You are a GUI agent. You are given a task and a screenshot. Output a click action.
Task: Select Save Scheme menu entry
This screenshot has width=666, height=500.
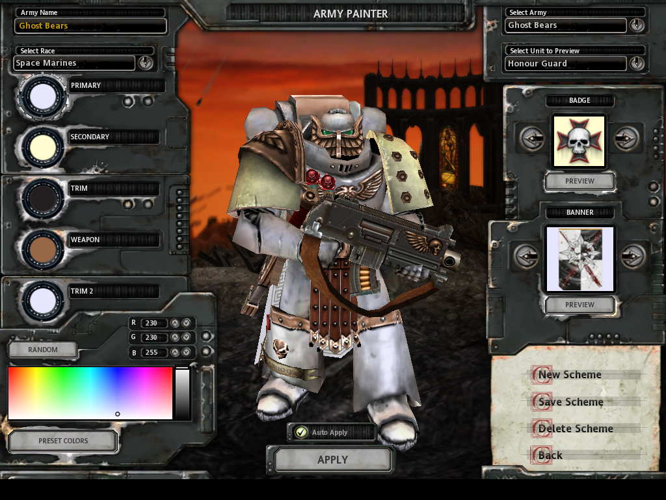[x=570, y=402]
